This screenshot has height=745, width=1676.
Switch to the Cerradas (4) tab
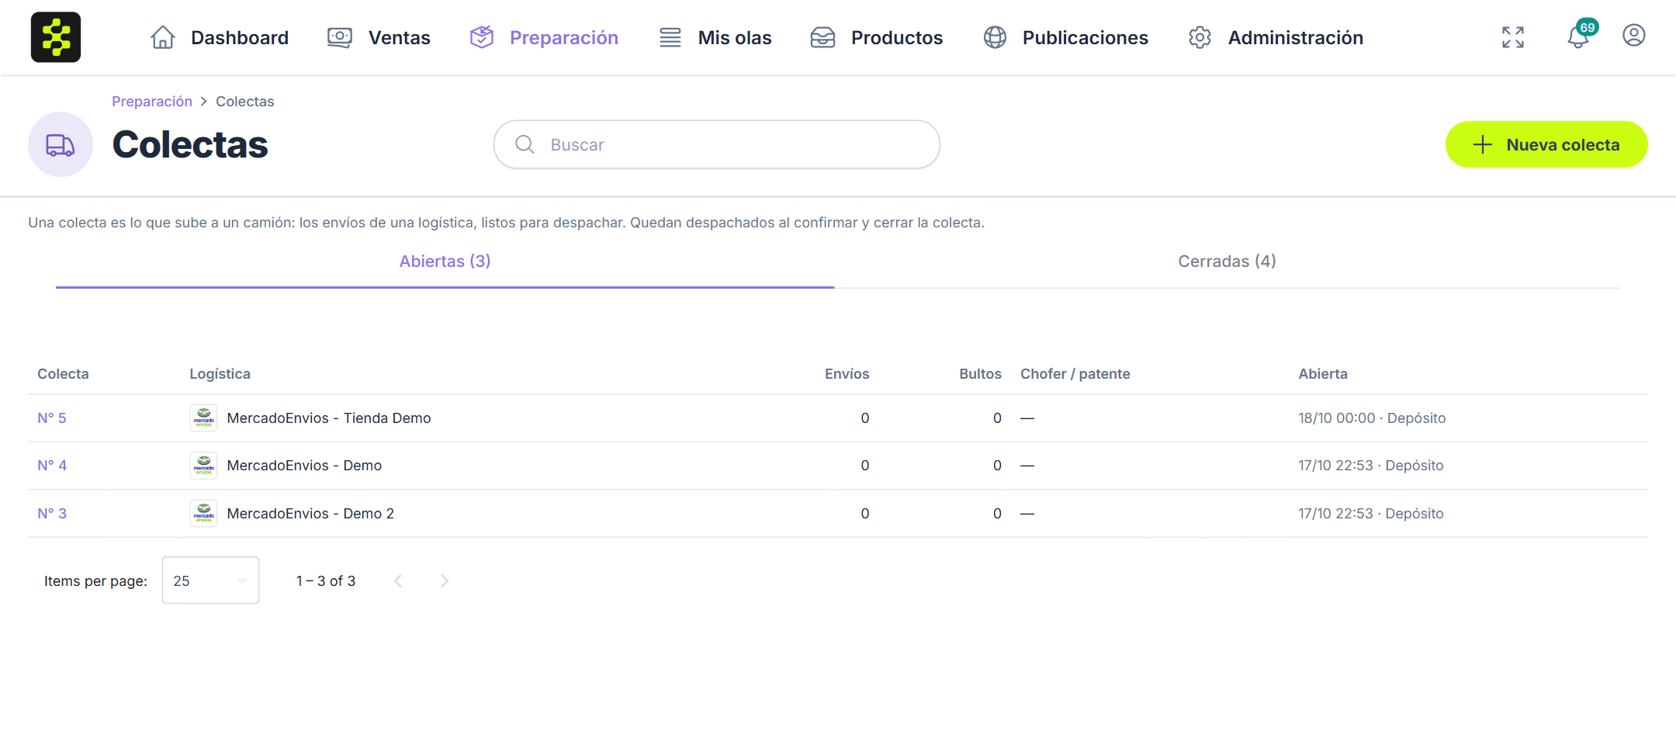pyautogui.click(x=1227, y=262)
